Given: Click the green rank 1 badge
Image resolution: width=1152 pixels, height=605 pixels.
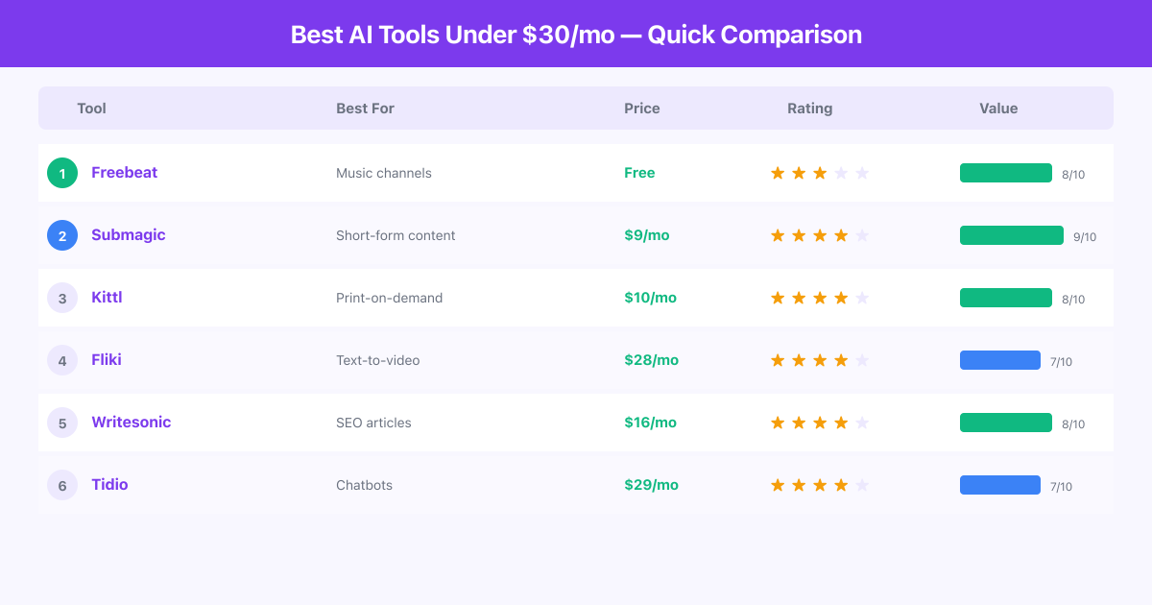Looking at the screenshot, I should click(62, 173).
